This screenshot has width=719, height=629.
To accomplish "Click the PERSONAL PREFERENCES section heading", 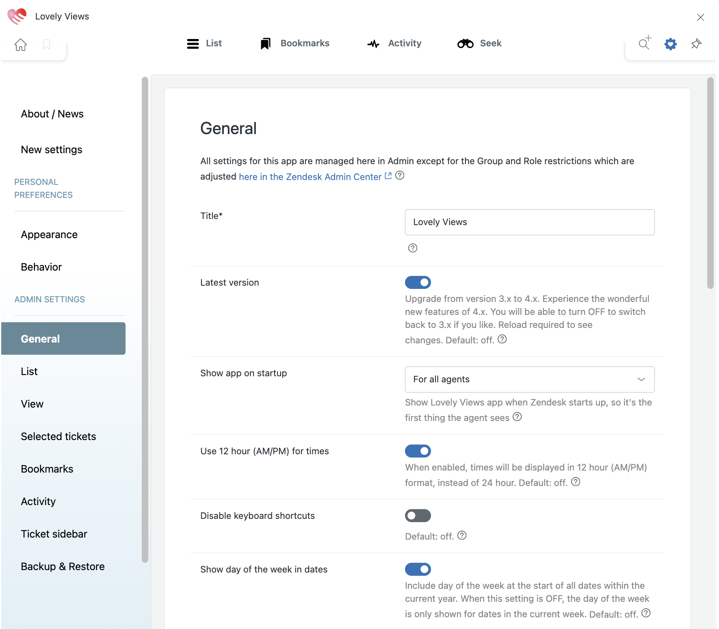I will 43,189.
